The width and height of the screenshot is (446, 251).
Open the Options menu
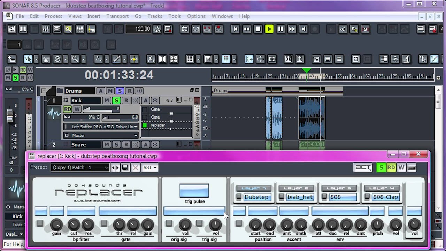click(196, 16)
